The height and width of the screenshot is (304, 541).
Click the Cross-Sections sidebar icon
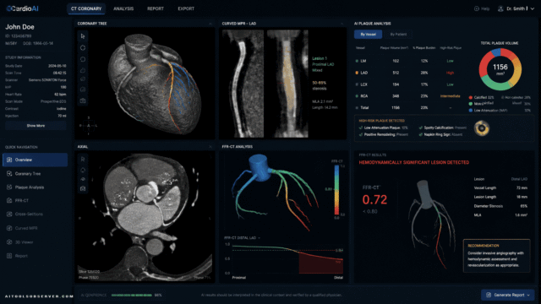(x=9, y=214)
